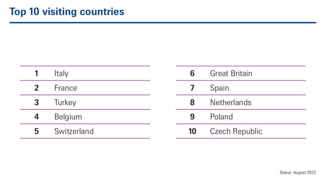Select the Great Britain entry
The image size is (325, 179).
tap(231, 74)
